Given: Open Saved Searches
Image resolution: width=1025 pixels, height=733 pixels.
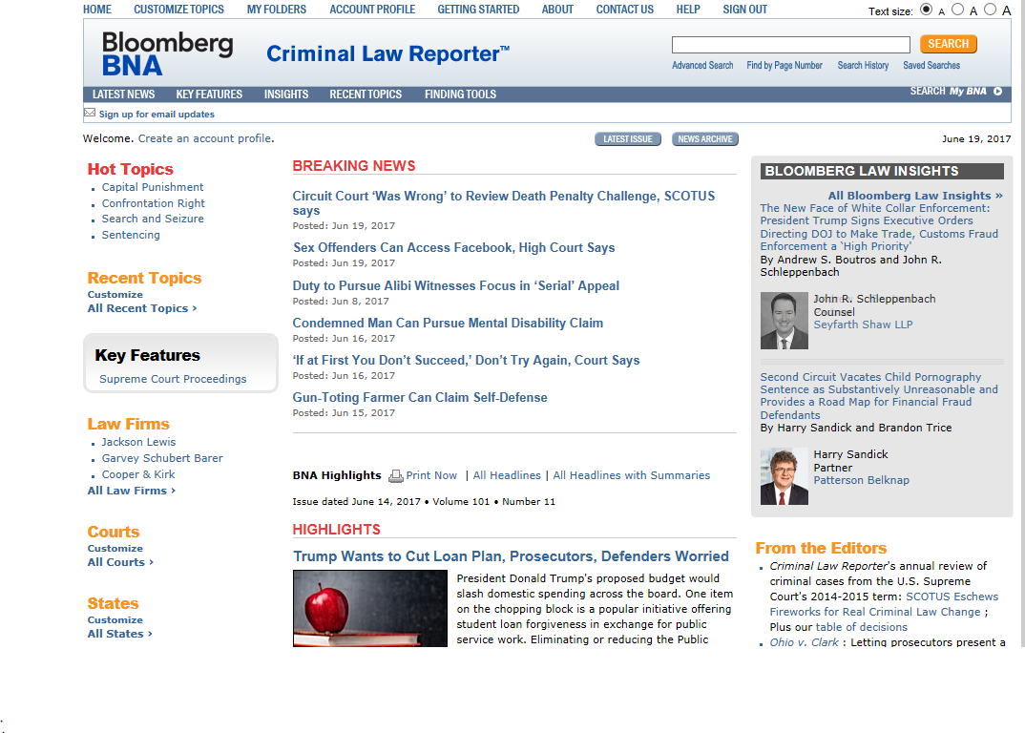Looking at the screenshot, I should click(931, 66).
